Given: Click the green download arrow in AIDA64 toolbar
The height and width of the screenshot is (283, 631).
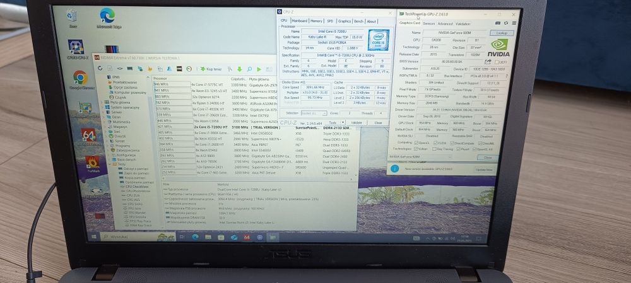Looking at the screenshot, I should [x=239, y=69].
